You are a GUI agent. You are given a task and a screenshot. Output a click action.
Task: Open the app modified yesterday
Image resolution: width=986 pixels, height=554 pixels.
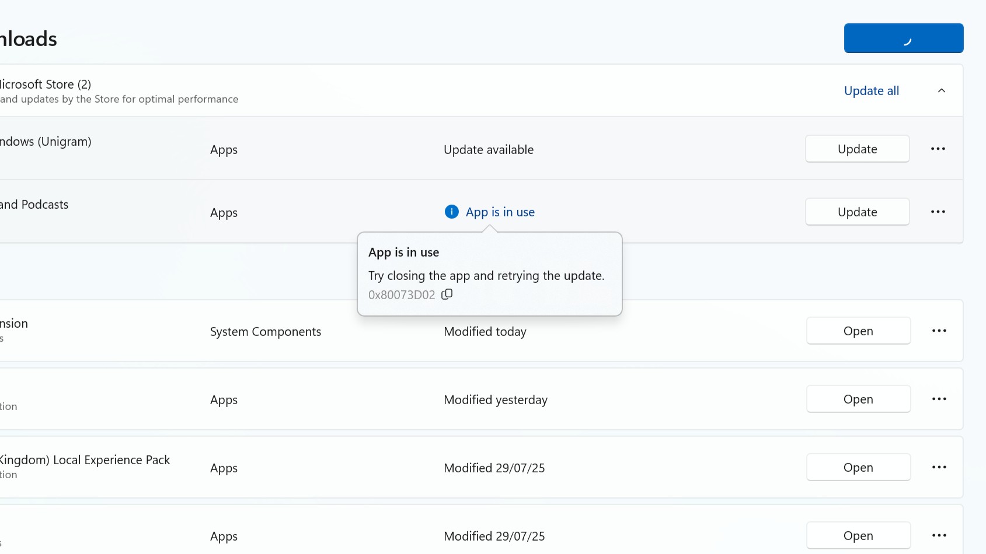pyautogui.click(x=858, y=399)
